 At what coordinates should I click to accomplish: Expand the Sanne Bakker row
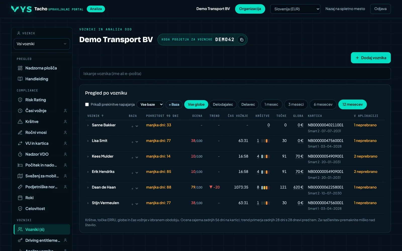coord(88,125)
